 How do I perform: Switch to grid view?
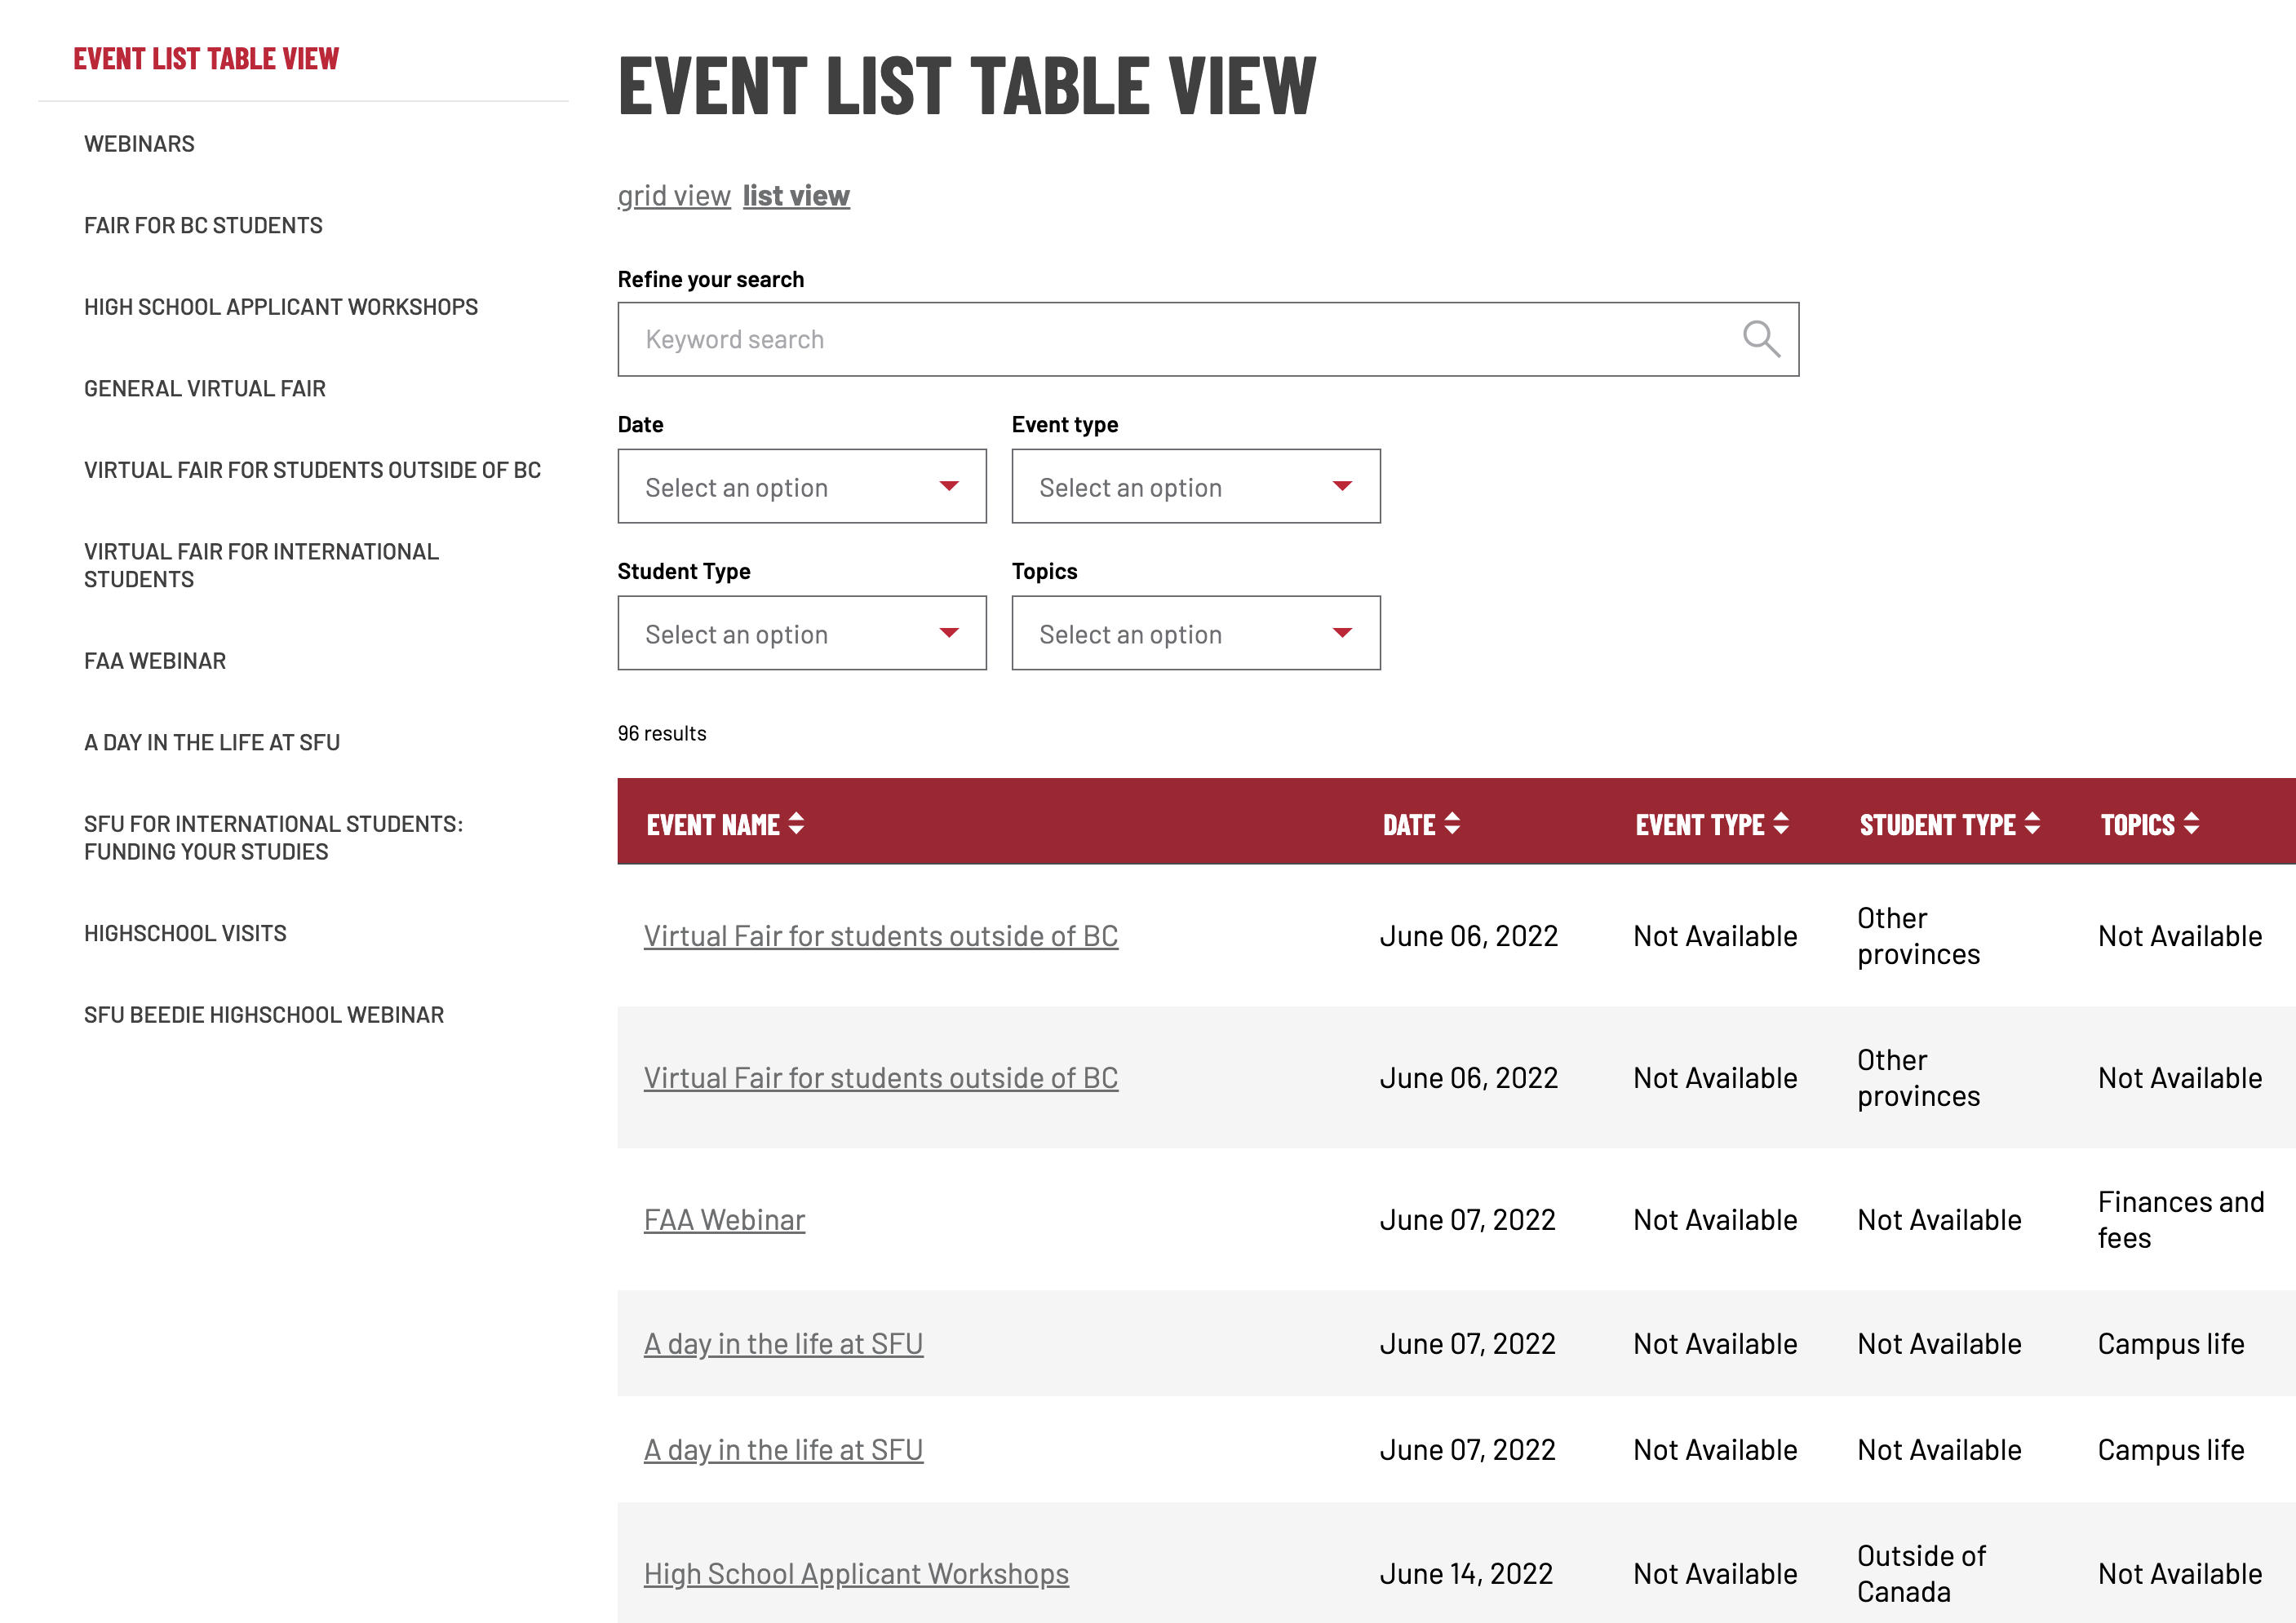[x=673, y=196]
